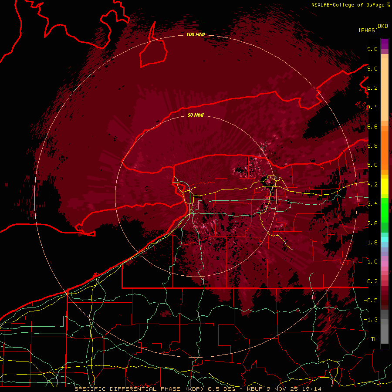Click the cyan segment of the color bar
Image resolution: width=392 pixels, height=392 pixels.
(x=385, y=240)
